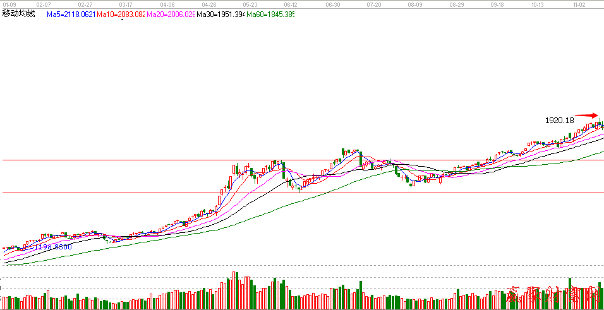Click the 04-26 date on the time axis
Image resolution: width=604 pixels, height=310 pixels.
208,4
